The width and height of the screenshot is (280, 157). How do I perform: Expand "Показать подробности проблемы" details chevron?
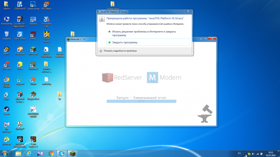101,51
